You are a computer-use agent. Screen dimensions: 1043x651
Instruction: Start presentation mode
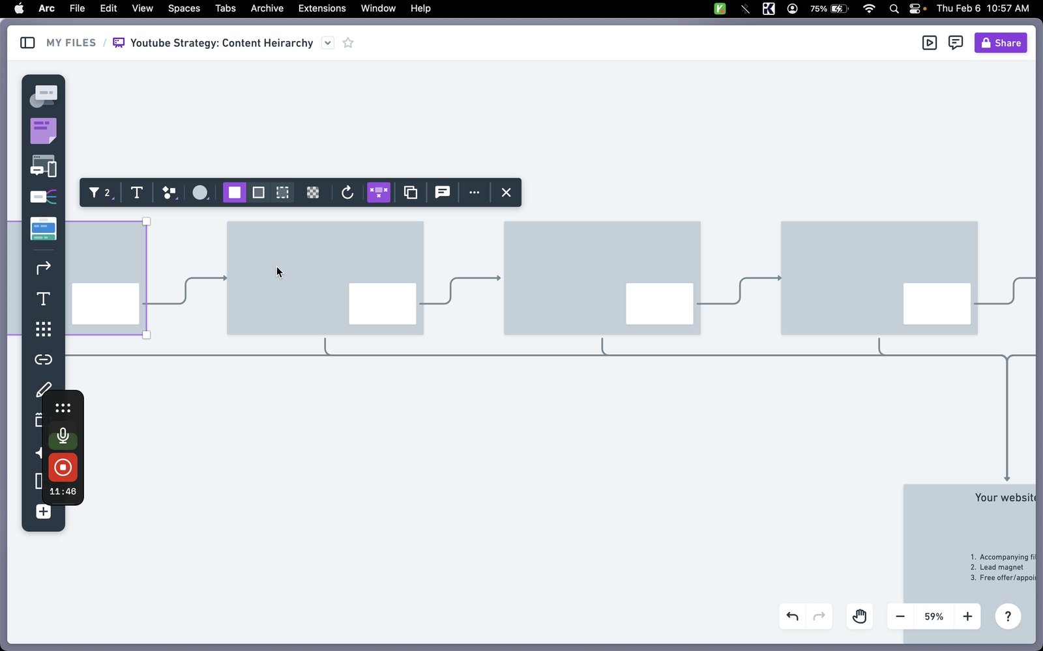coord(930,43)
